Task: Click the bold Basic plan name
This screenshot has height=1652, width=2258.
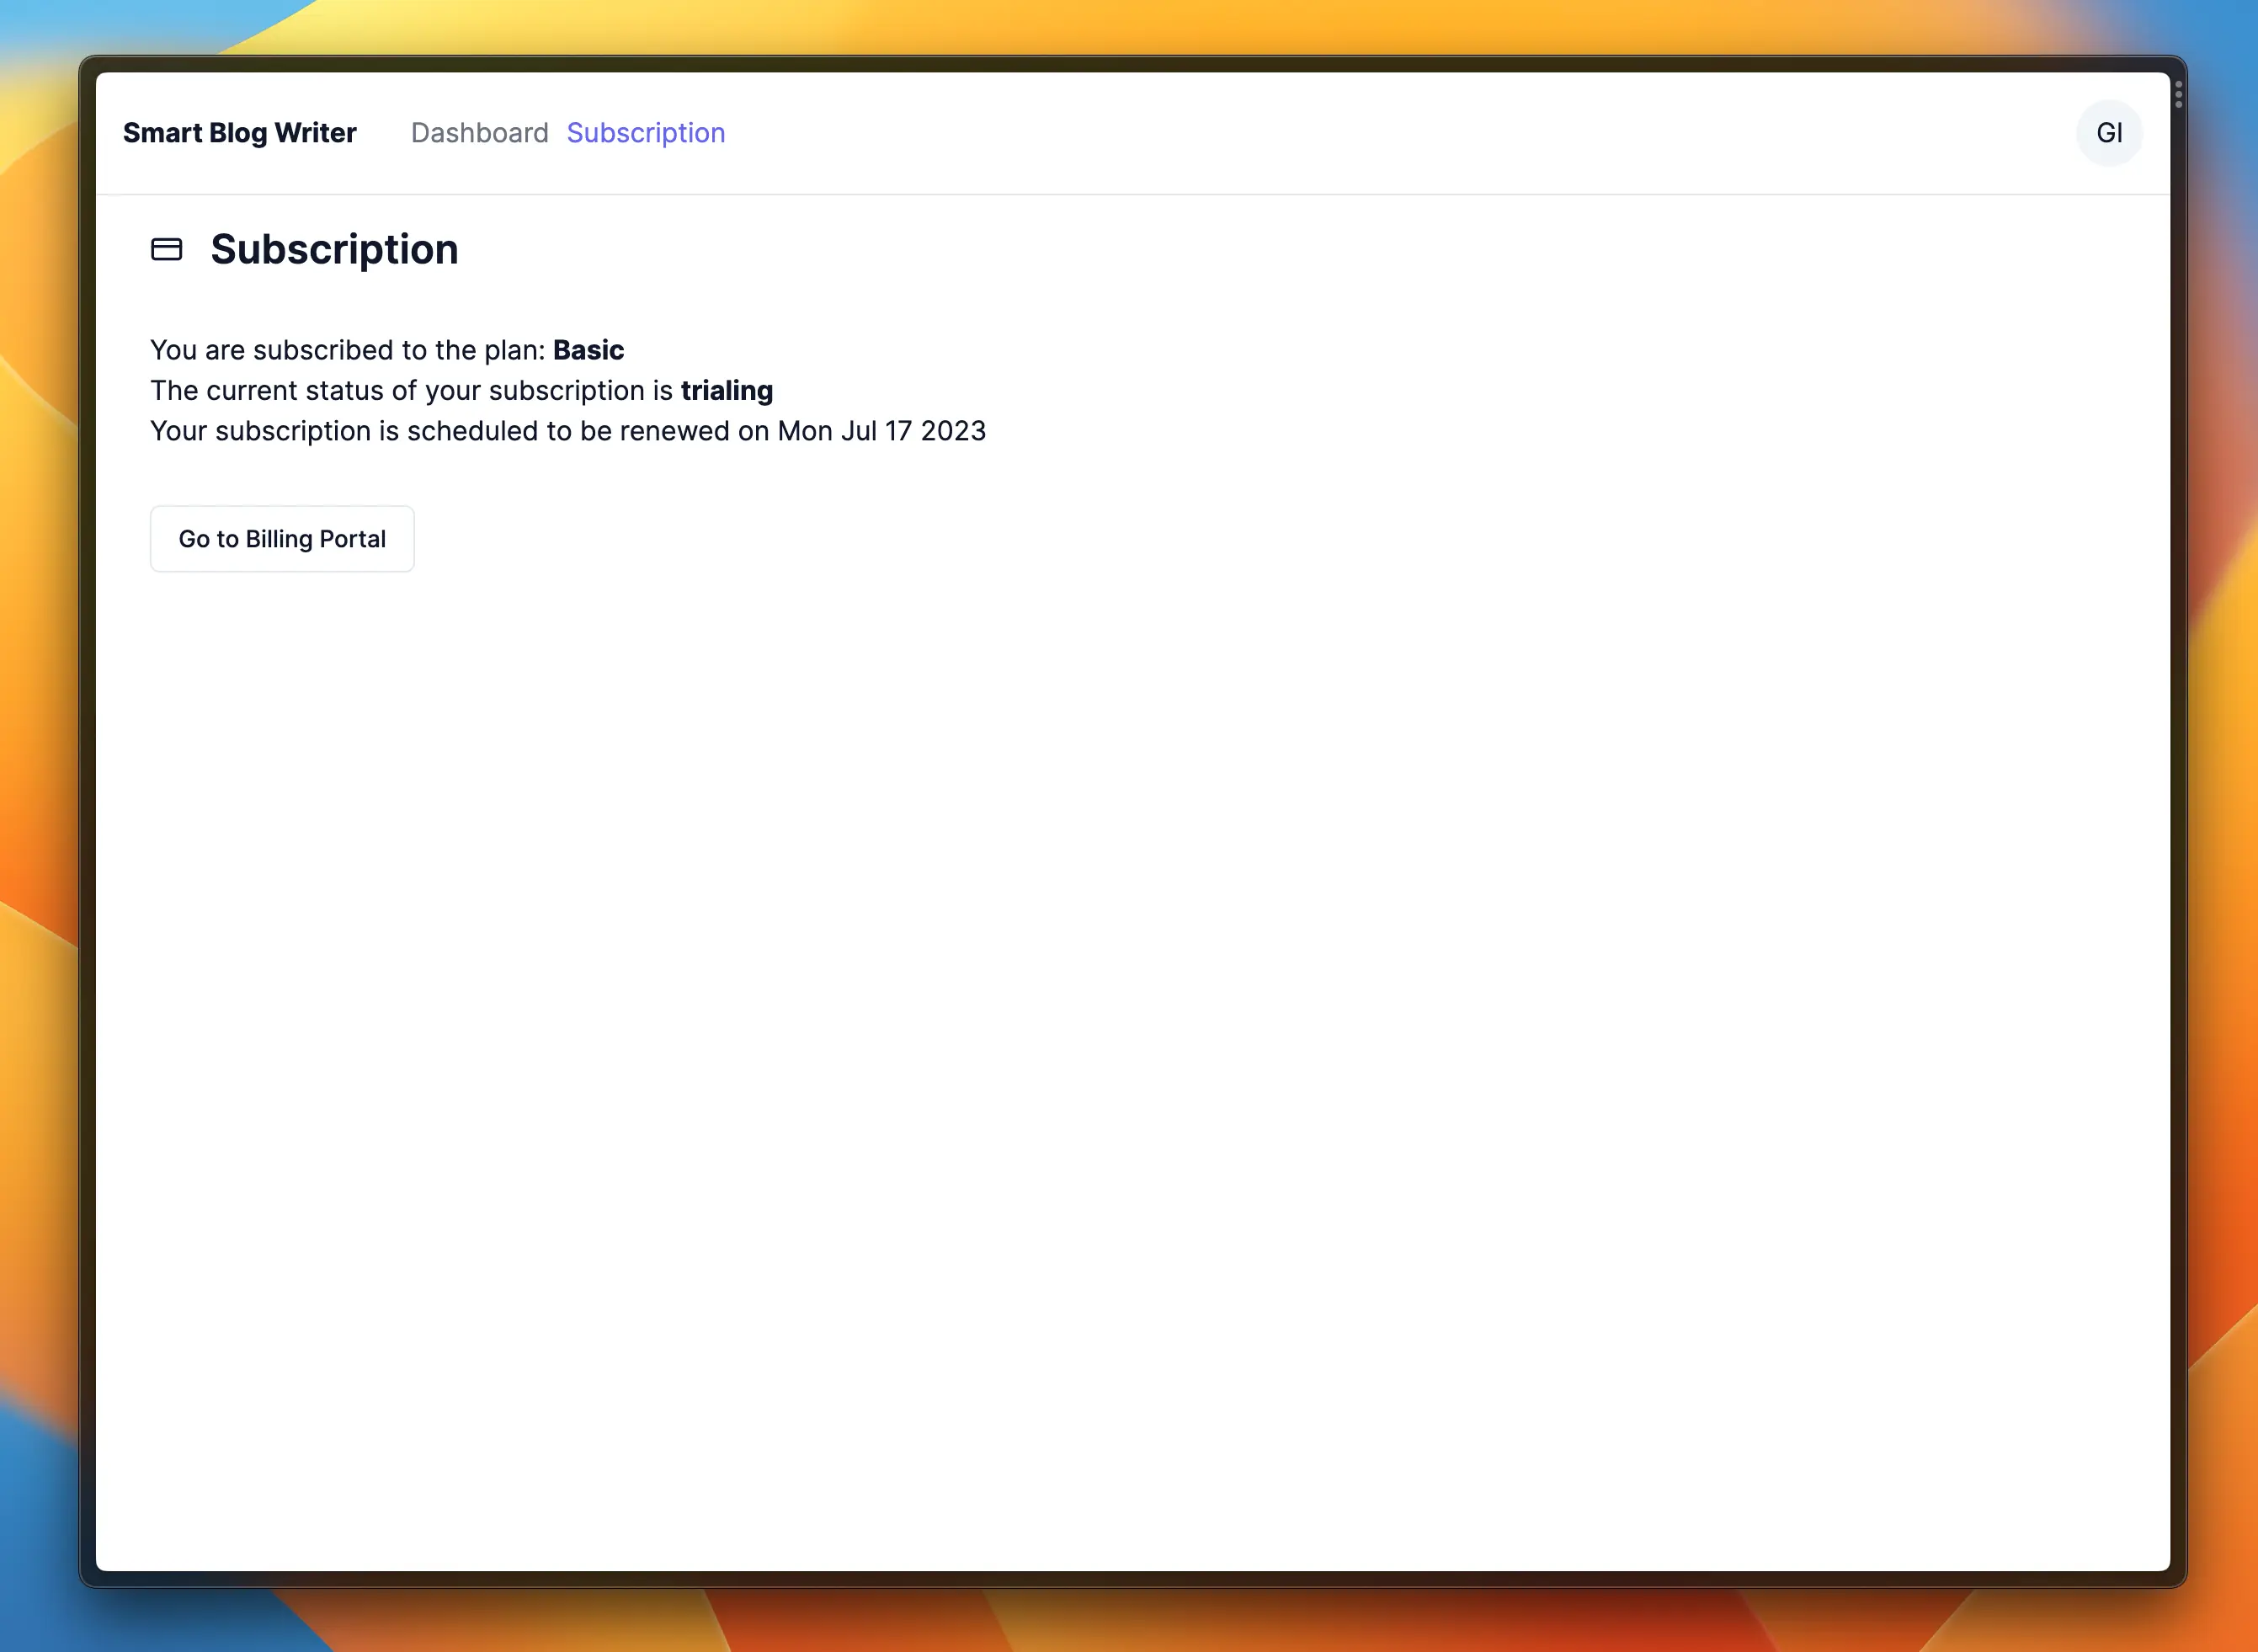Action: point(588,350)
